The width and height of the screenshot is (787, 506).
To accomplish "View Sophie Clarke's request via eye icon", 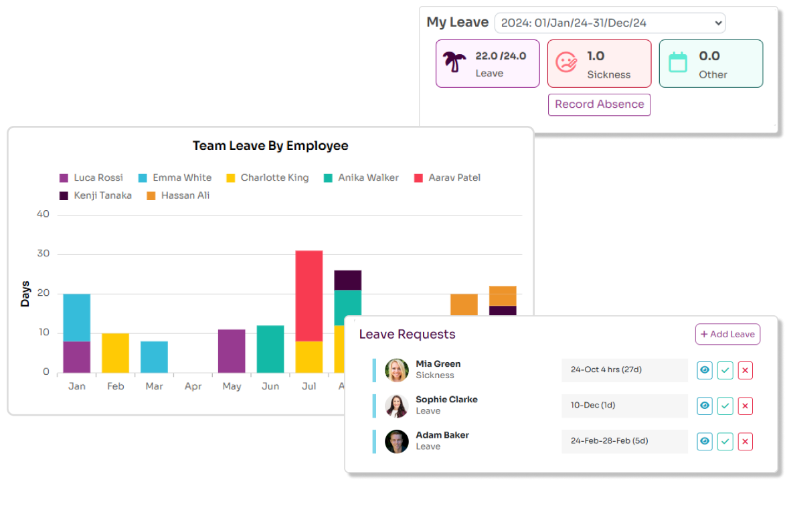I will pyautogui.click(x=705, y=406).
